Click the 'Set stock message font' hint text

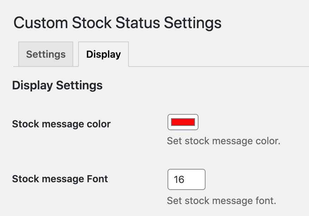[222, 201]
